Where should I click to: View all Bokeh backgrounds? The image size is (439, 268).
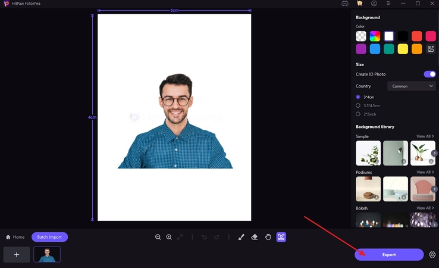pos(425,208)
